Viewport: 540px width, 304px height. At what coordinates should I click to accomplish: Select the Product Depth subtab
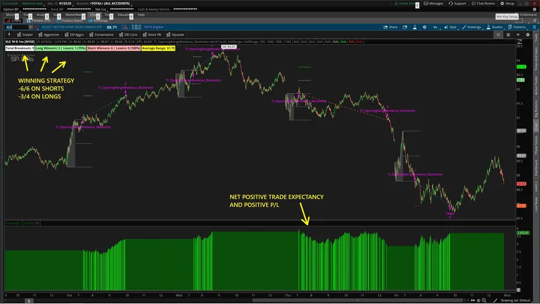(x=69, y=21)
